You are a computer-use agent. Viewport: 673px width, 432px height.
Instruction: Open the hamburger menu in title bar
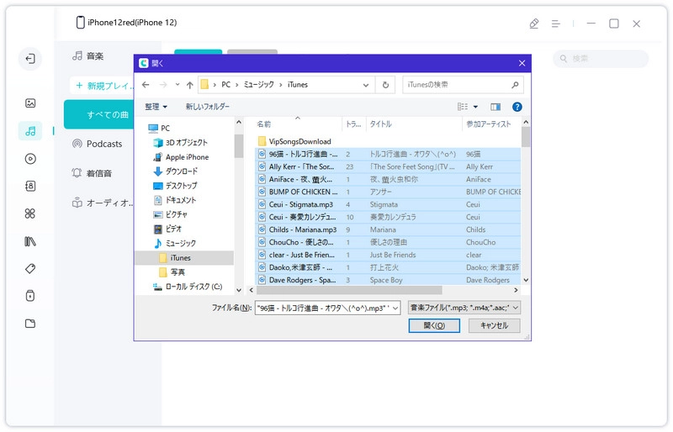tap(555, 24)
